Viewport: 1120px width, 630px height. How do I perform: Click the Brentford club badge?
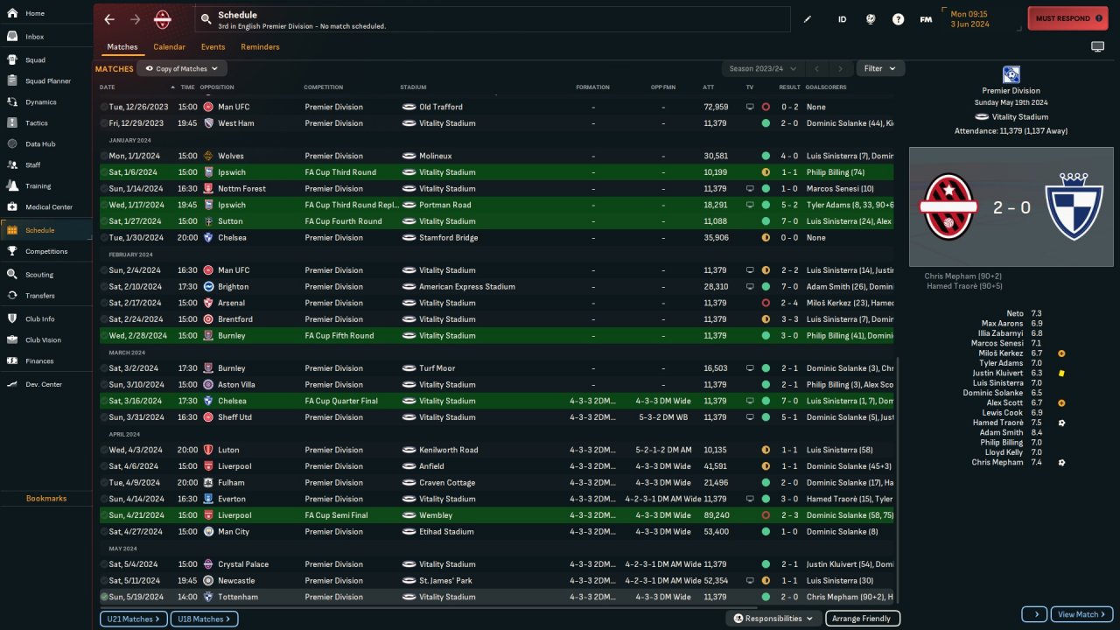pos(208,319)
